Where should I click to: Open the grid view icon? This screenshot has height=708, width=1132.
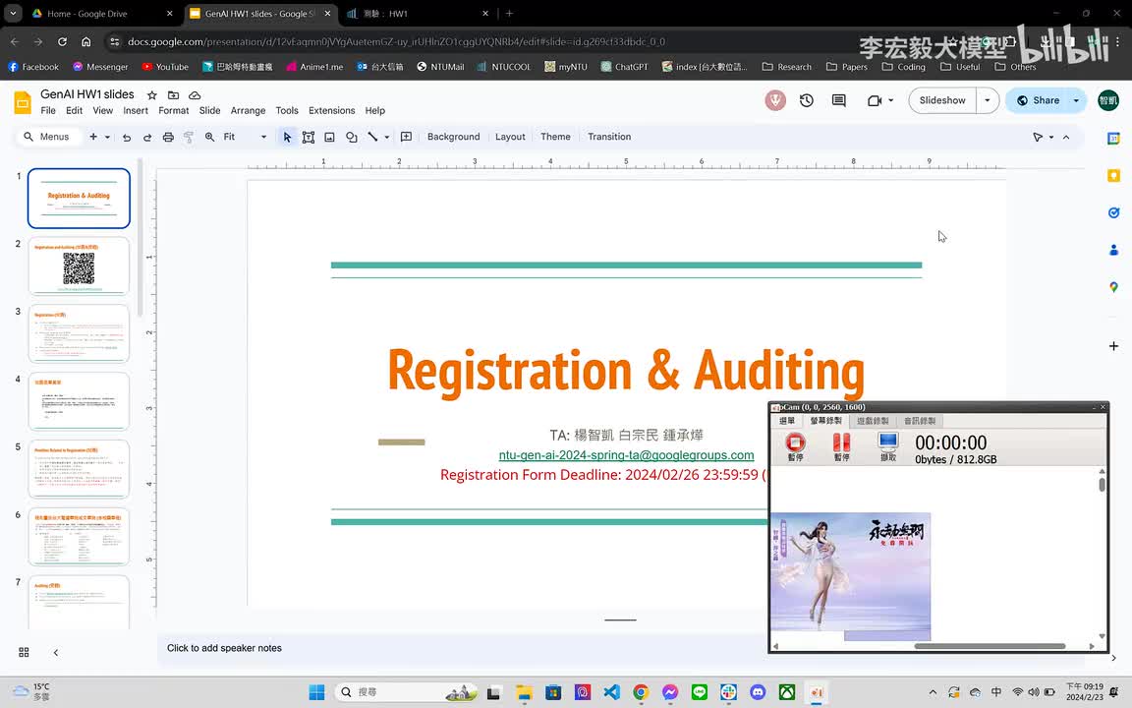point(24,652)
